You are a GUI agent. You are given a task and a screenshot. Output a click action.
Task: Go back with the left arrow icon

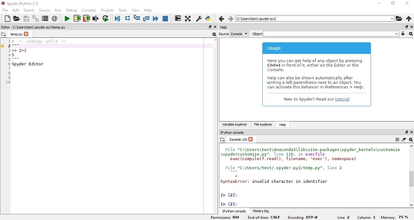(221, 19)
